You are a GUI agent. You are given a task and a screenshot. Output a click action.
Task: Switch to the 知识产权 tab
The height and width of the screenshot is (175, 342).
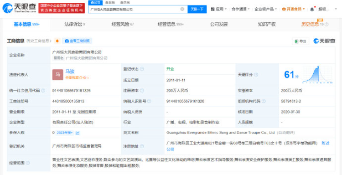pyautogui.click(x=267, y=25)
